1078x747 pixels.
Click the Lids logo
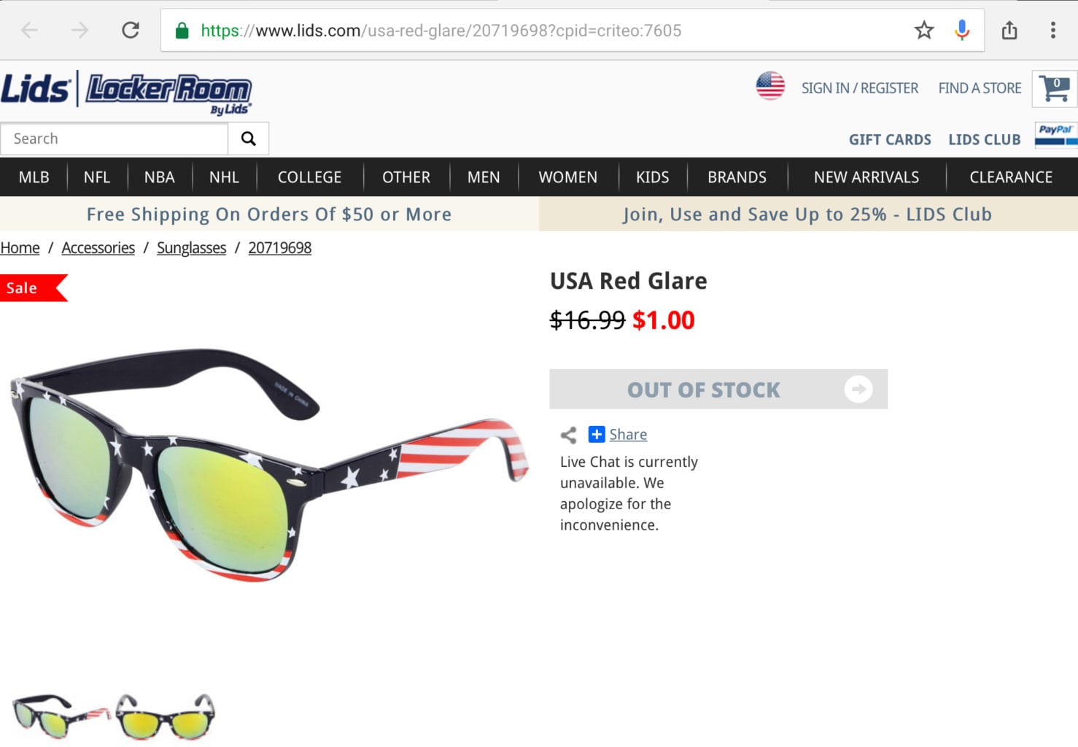[x=36, y=90]
